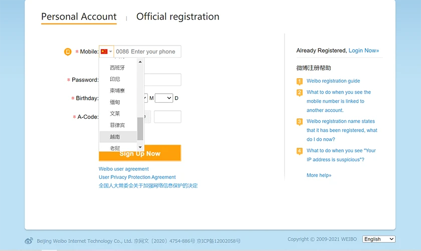Image resolution: width=421 pixels, height=251 pixels.
Task: Open the mobile number linked to another account help link
Action: tap(339, 101)
